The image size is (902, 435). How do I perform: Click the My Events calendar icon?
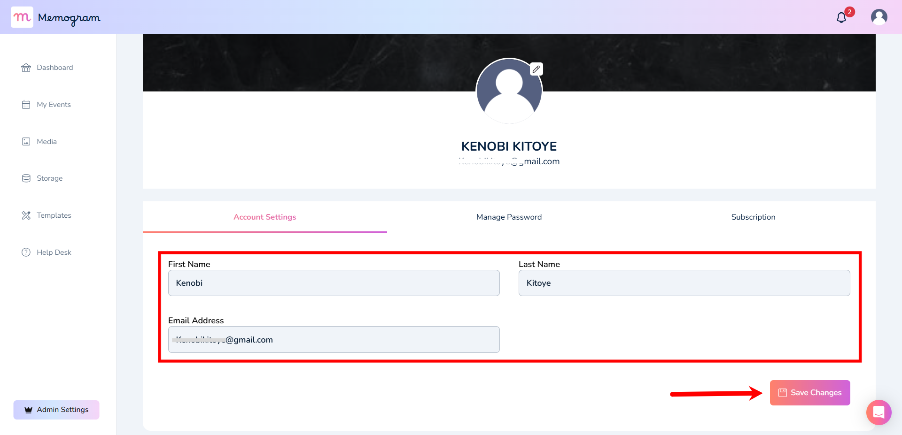26,105
